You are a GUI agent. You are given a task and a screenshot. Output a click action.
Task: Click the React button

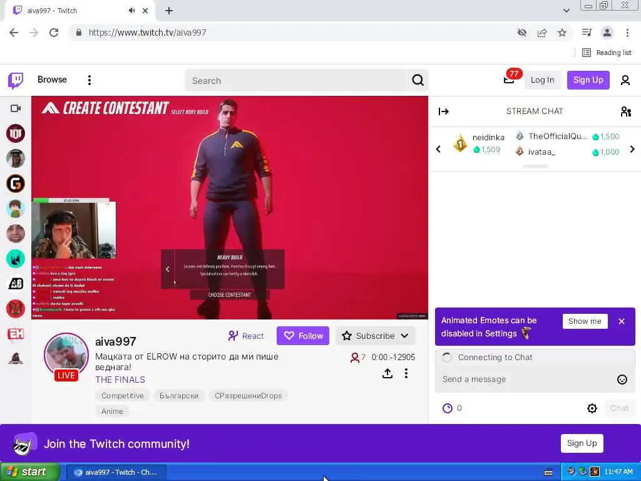(x=246, y=336)
